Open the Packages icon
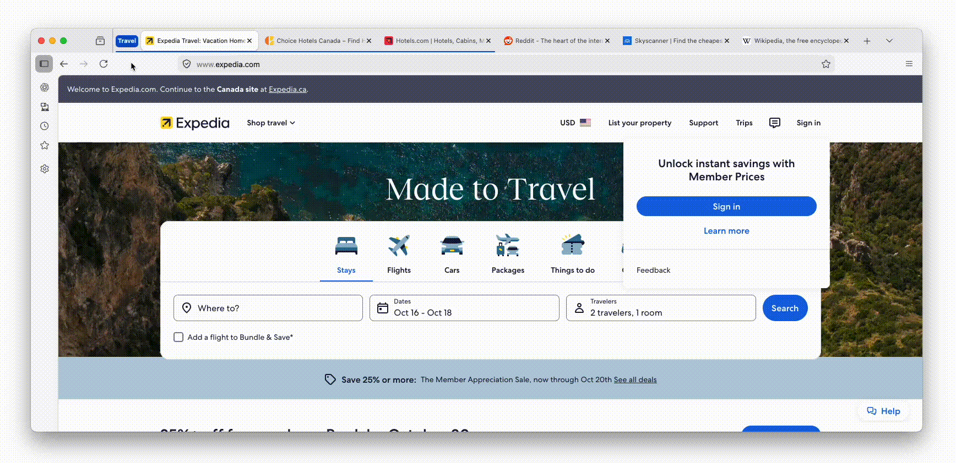This screenshot has width=956, height=463. pyautogui.click(x=507, y=246)
